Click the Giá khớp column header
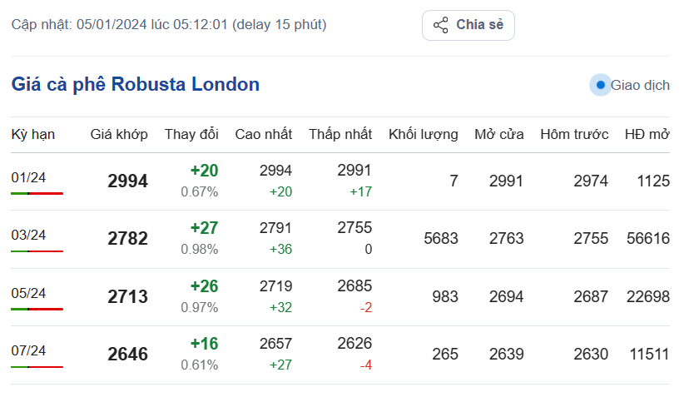Image resolution: width=689 pixels, height=402 pixels. click(119, 134)
